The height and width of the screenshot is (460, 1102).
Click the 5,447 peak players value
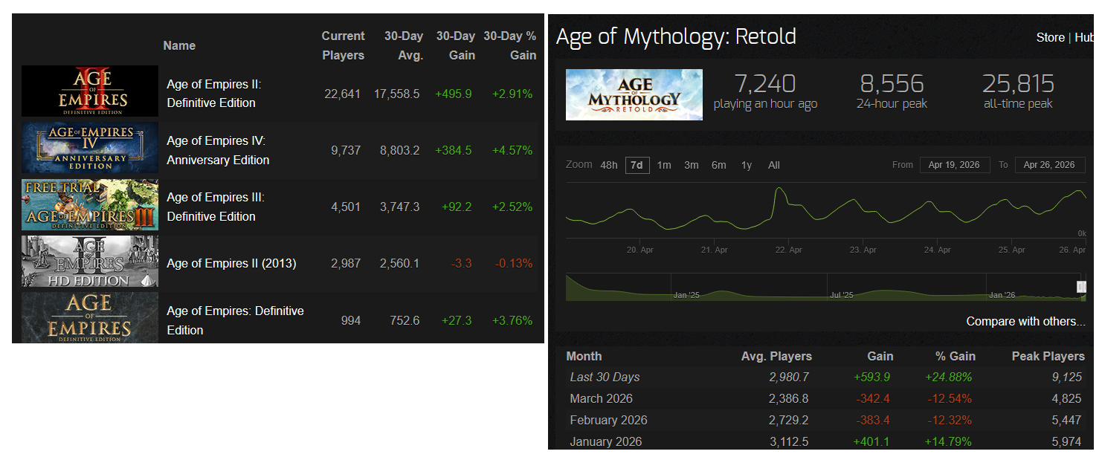tap(1066, 420)
